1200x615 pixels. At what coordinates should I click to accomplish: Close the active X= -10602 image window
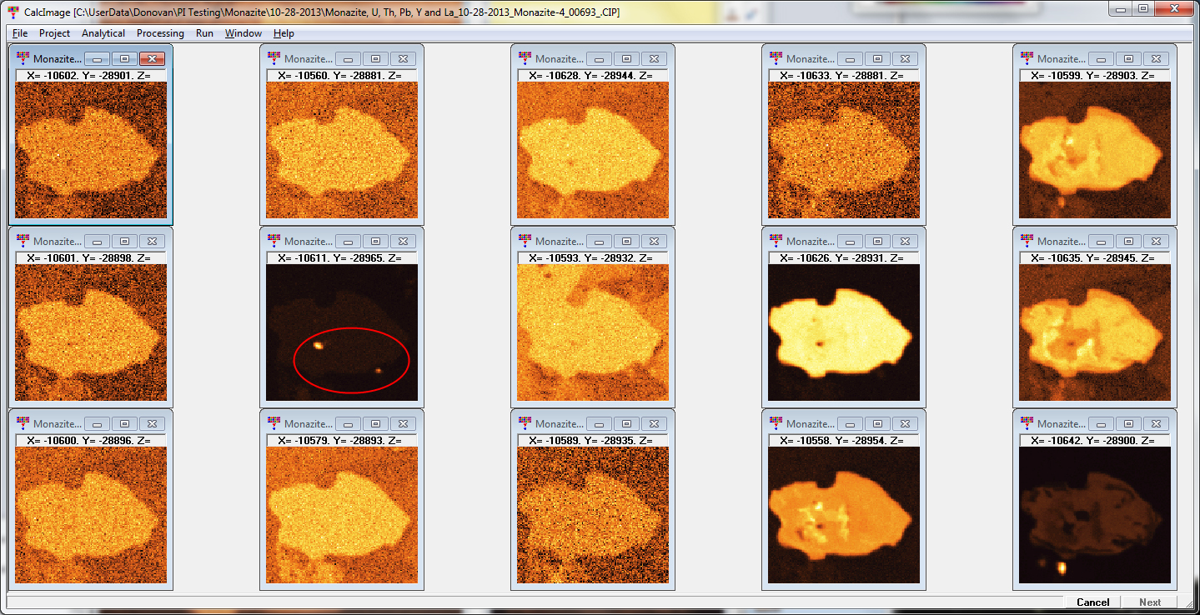click(152, 59)
